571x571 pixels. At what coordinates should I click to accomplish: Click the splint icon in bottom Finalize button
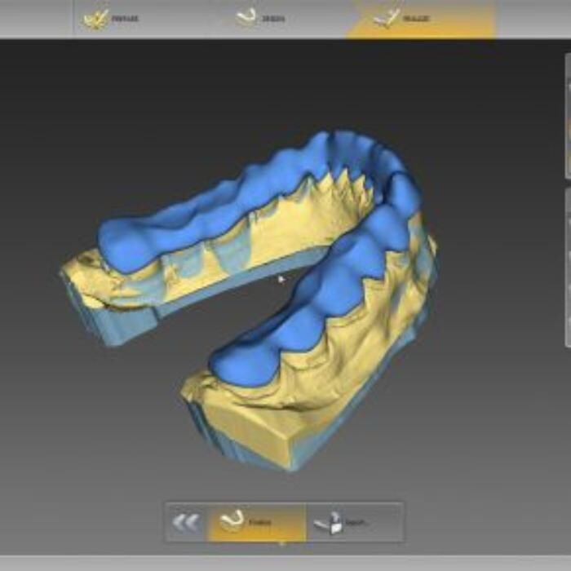pos(232,519)
